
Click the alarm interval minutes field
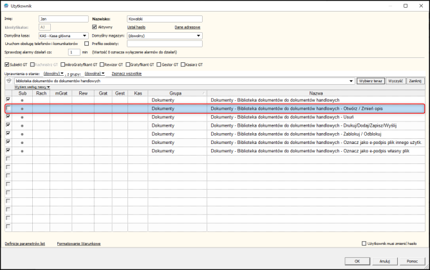tap(74, 52)
